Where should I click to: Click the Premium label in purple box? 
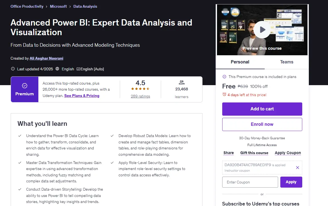pyautogui.click(x=24, y=94)
